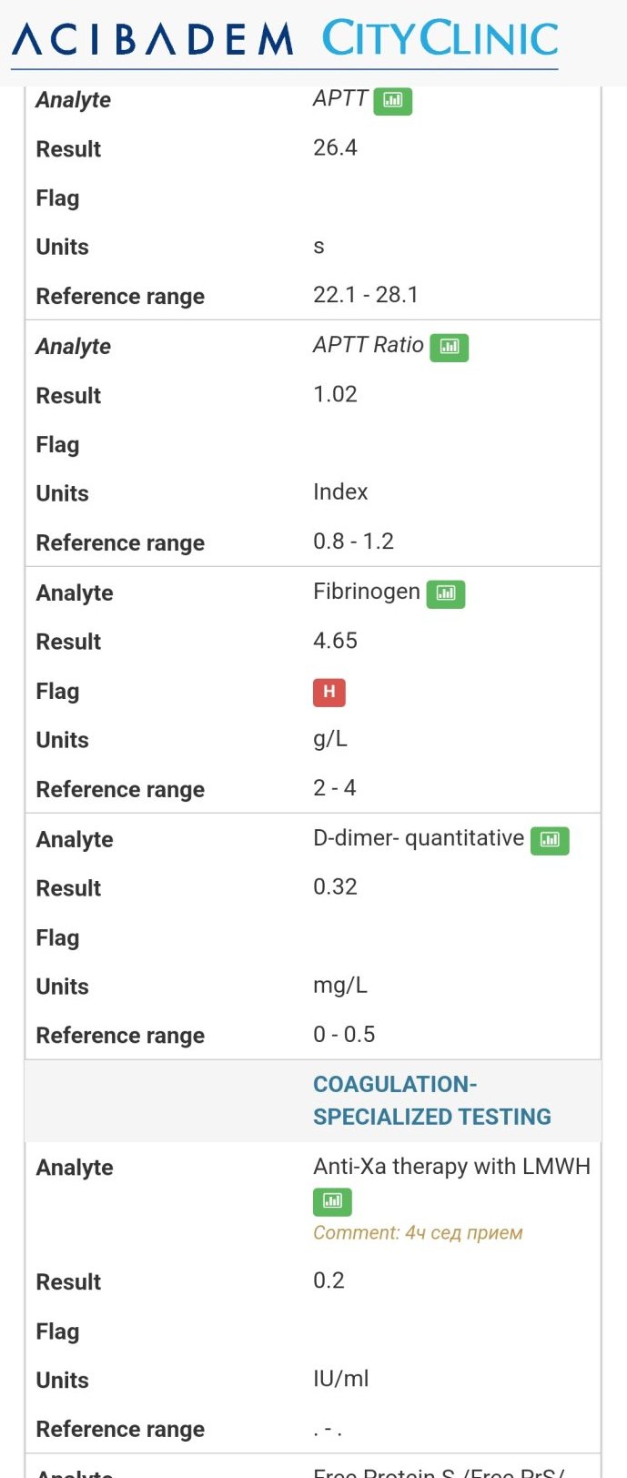Click the APTT reference range 22.1 - 28.1
The image size is (627, 1478).
click(365, 295)
